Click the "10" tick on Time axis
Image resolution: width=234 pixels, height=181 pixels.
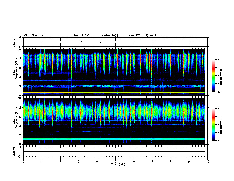click(208, 161)
